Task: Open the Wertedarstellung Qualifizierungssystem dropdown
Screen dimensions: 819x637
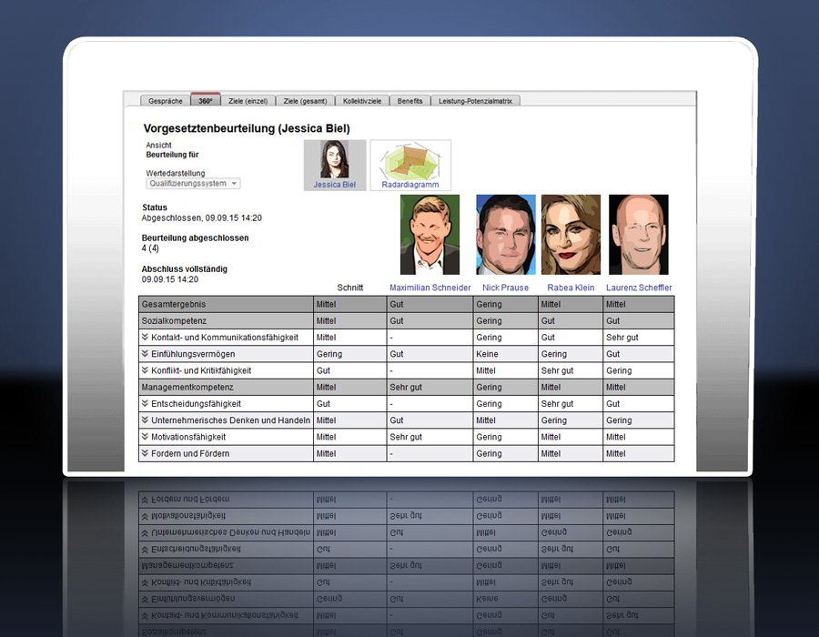Action: point(191,183)
